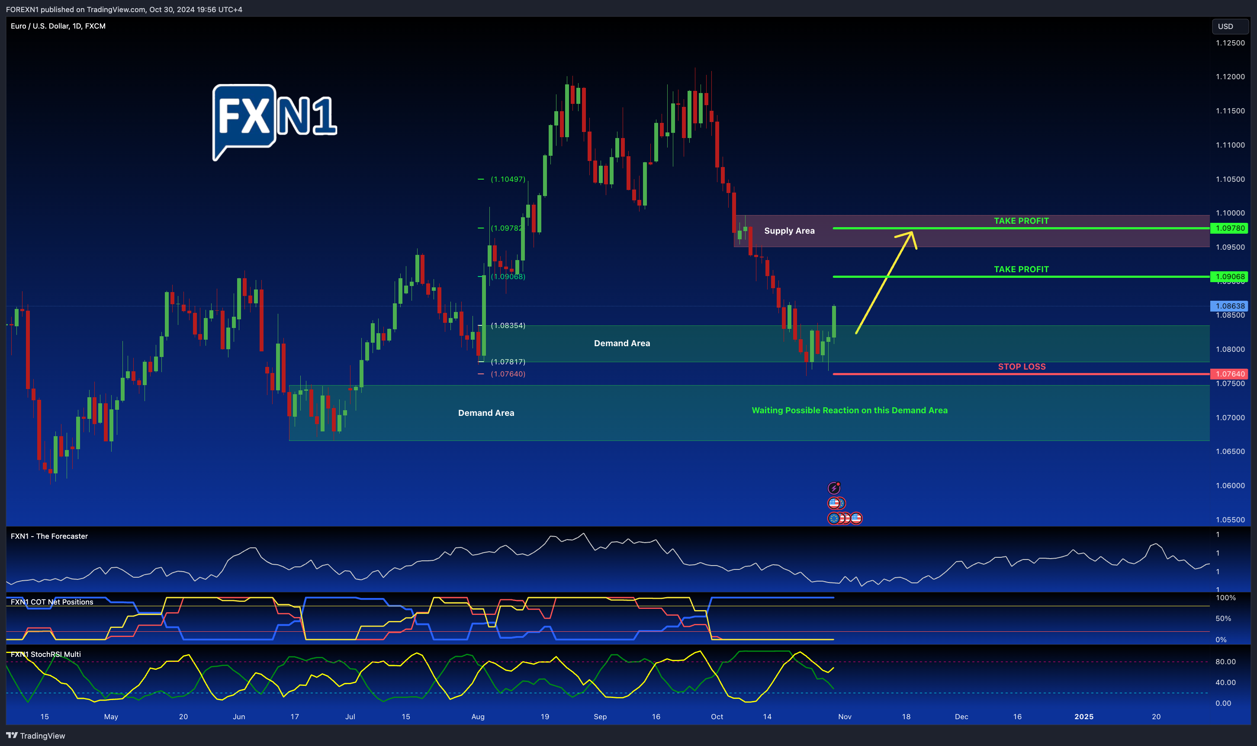Click the Oct label on the time axis
Viewport: 1257px width, 746px height.
tap(717, 716)
